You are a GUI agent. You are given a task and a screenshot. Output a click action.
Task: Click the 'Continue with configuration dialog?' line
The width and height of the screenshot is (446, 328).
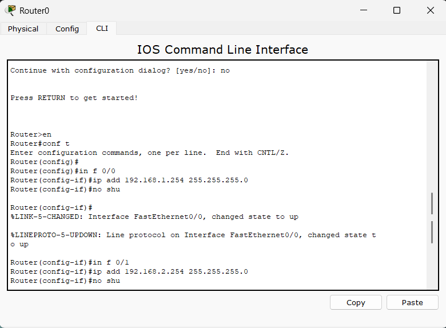point(120,70)
